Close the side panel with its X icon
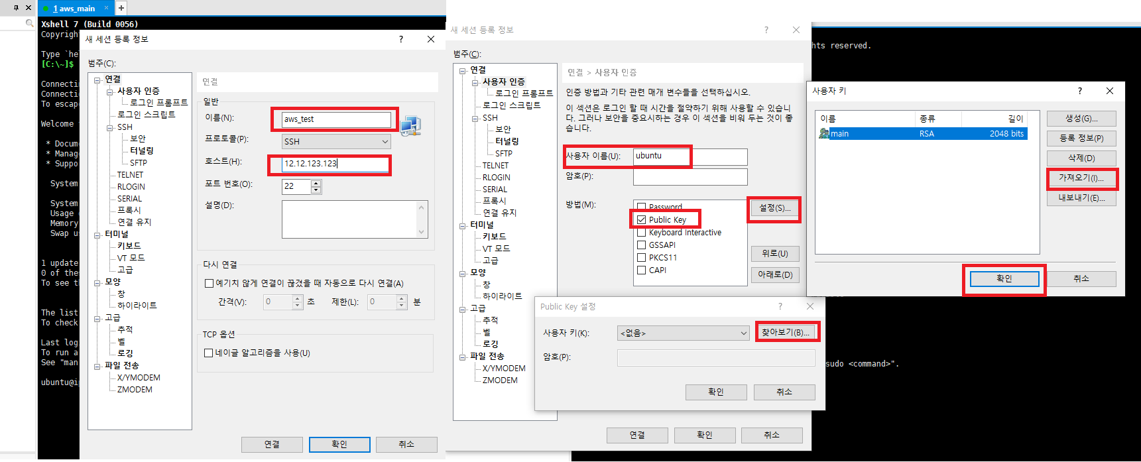 point(28,8)
